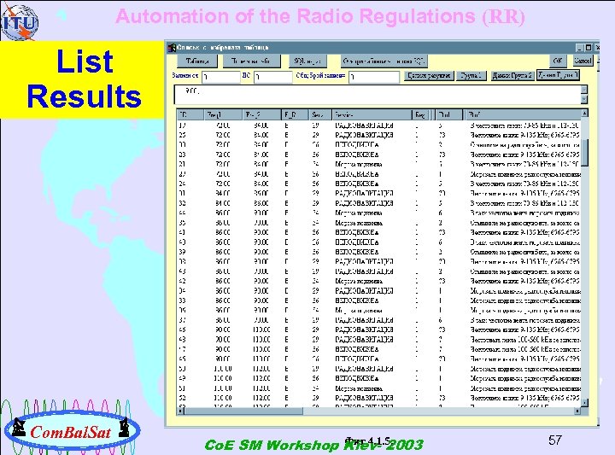
Task: Click the horizontal scrollbar left arrow
Action: pos(180,411)
